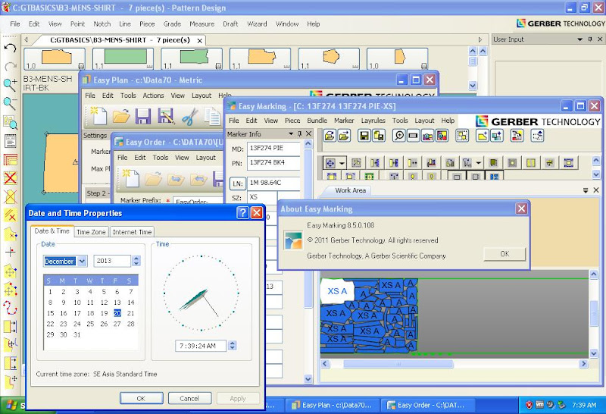Click the Zoom magnifier icon in Easy Marking
The width and height of the screenshot is (606, 414).
[398, 136]
